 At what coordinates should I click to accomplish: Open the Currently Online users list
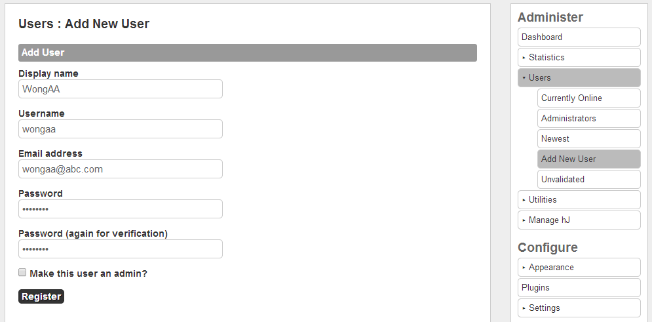(x=588, y=98)
